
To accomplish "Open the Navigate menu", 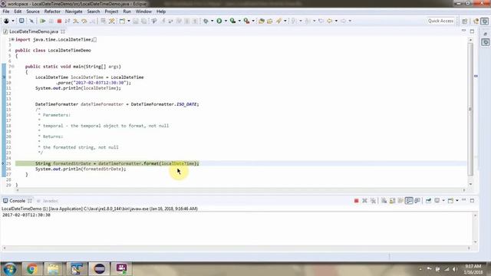I will point(74,11).
